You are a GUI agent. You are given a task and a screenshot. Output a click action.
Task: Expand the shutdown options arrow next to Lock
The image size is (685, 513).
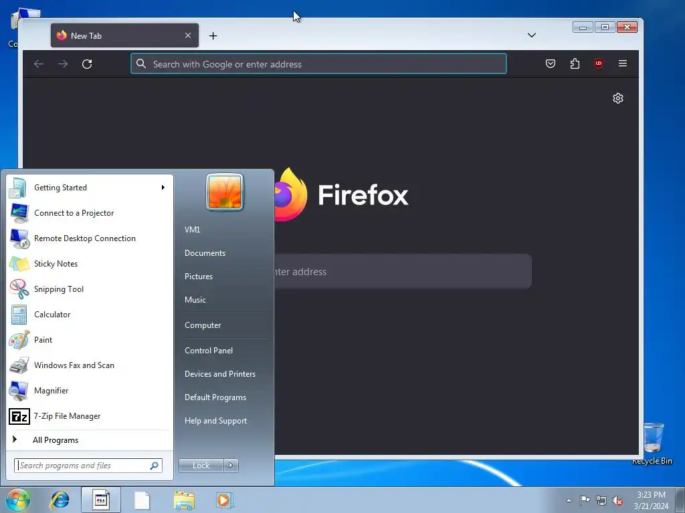coord(231,466)
